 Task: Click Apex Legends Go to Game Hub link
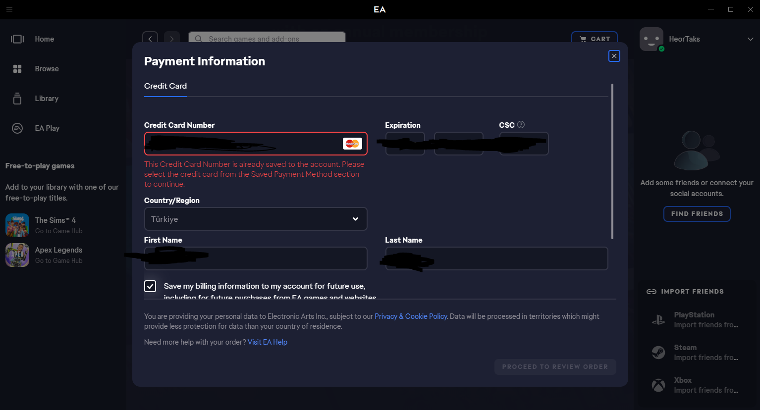pos(59,261)
